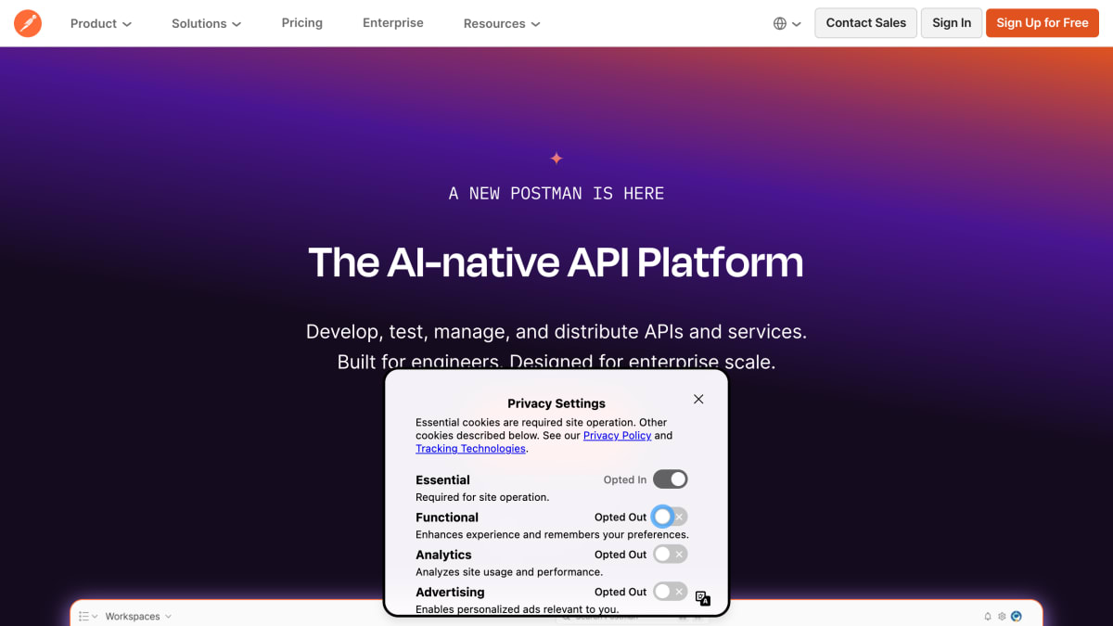
Task: Click the 'Functional' cookie category heading
Action: [447, 517]
